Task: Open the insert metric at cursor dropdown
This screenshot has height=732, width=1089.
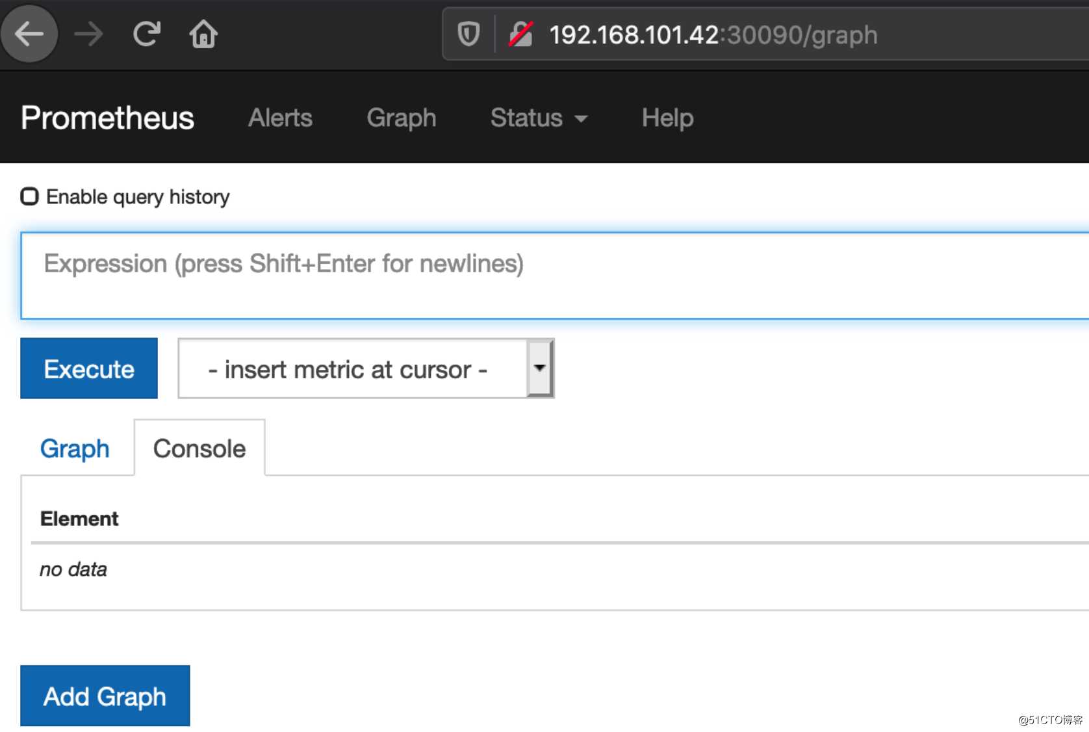Action: click(366, 369)
